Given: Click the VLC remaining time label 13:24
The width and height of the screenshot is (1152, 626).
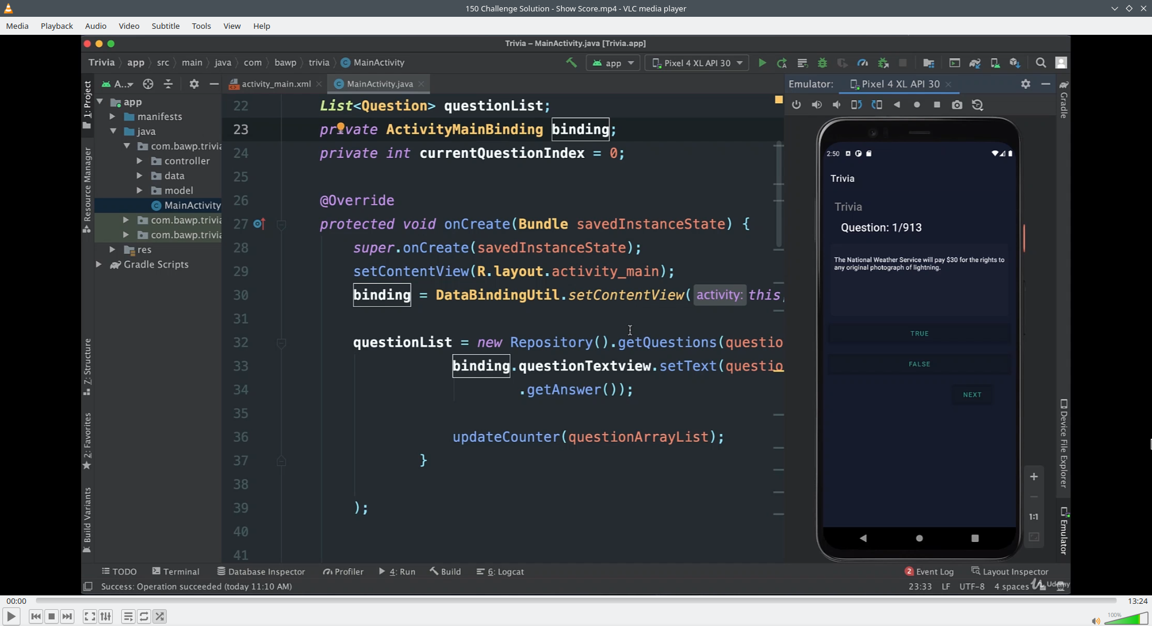Looking at the screenshot, I should 1137,601.
